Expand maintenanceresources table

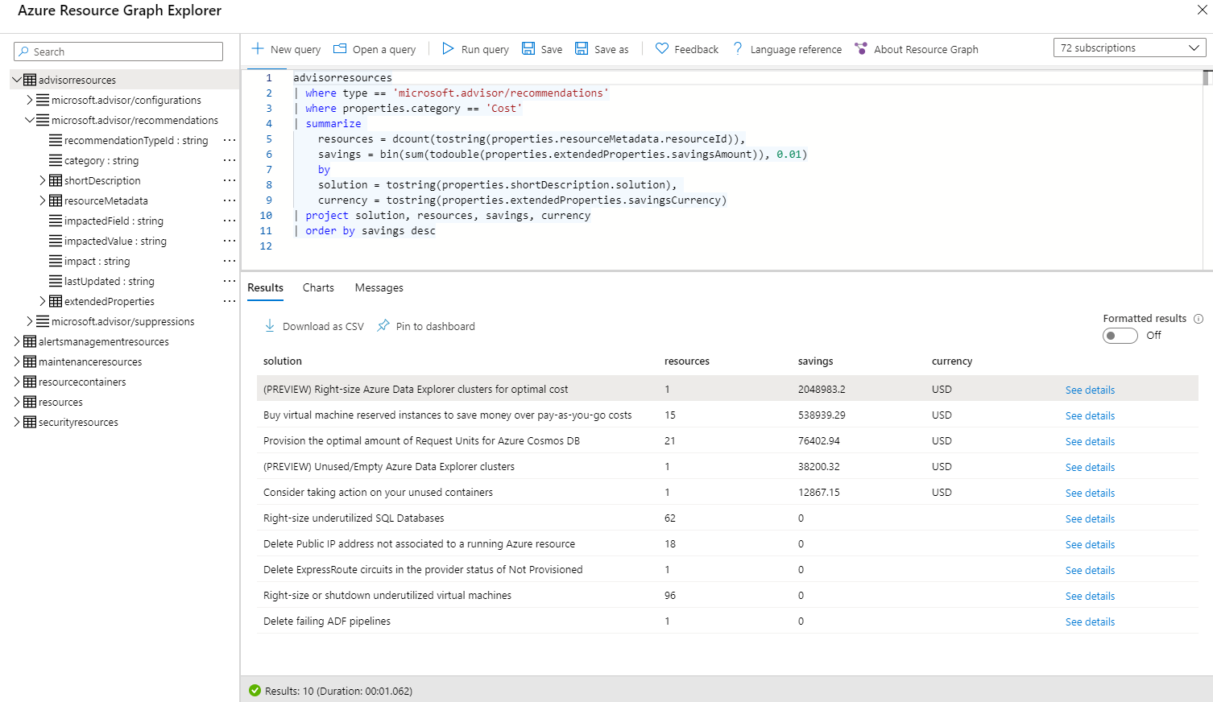point(16,361)
